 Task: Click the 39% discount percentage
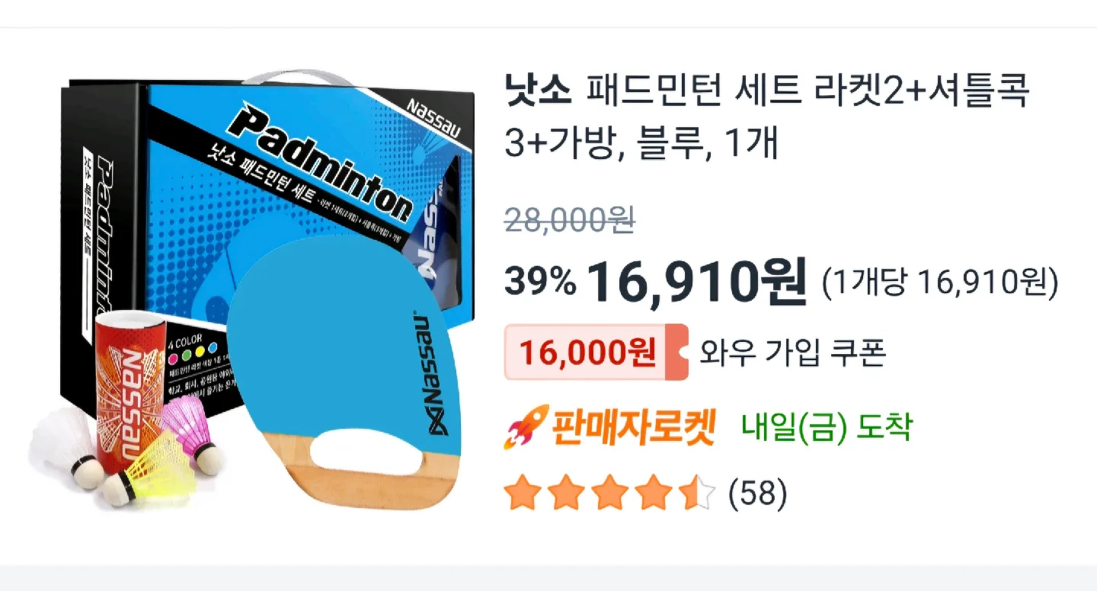pyautogui.click(x=540, y=283)
